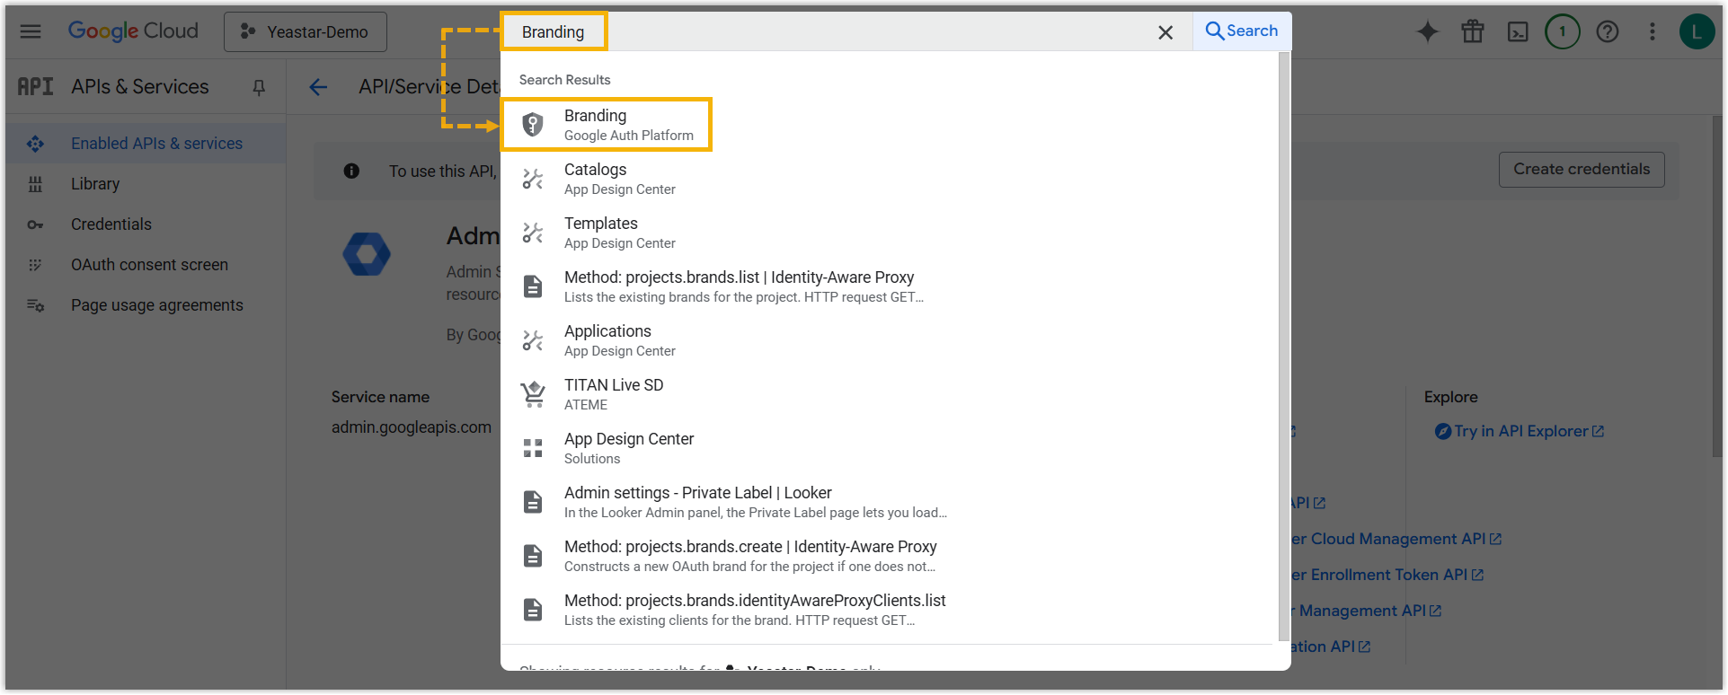Open the three-dot settings menu
The image size is (1728, 695).
point(1652,32)
